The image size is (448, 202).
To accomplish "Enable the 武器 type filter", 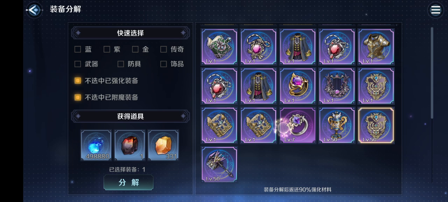I will click(x=78, y=64).
